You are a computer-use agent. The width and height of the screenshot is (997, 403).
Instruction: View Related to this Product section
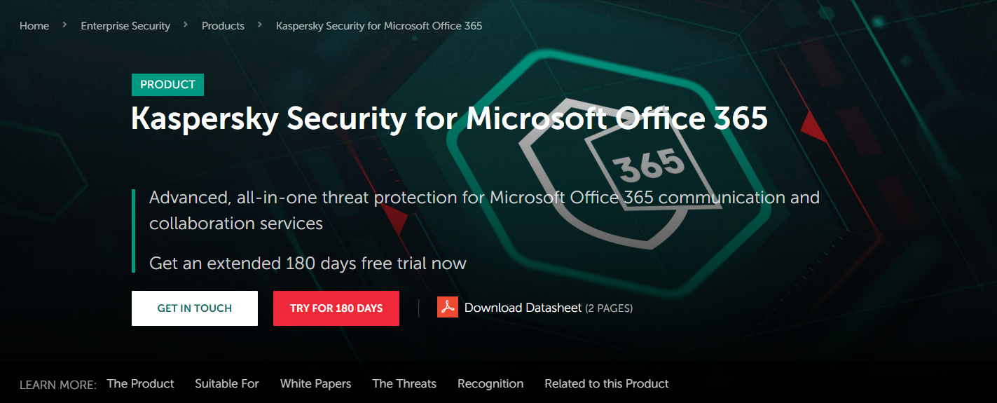tap(606, 383)
